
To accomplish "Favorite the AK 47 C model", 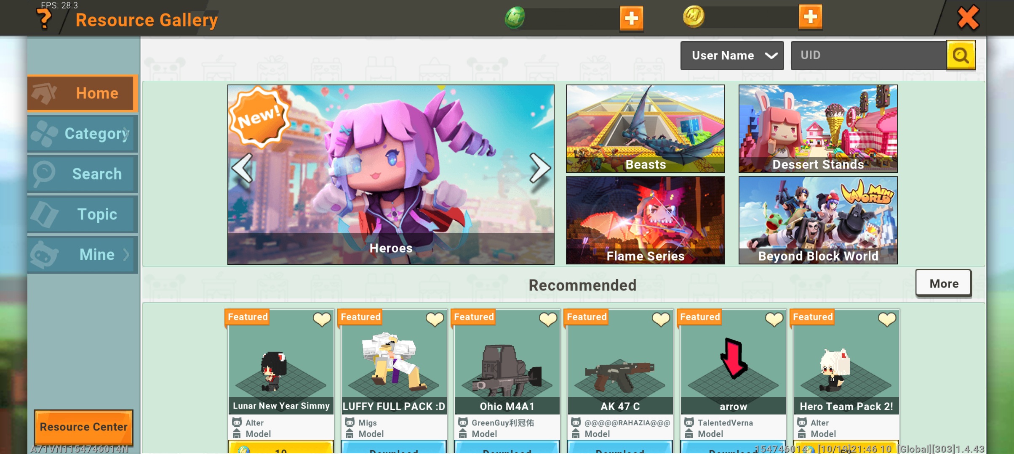I will point(661,319).
